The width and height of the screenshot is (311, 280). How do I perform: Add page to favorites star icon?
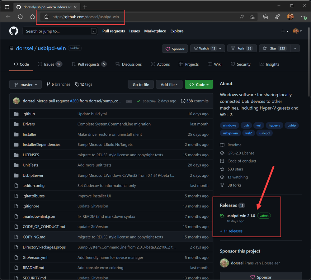pyautogui.click(x=252, y=17)
